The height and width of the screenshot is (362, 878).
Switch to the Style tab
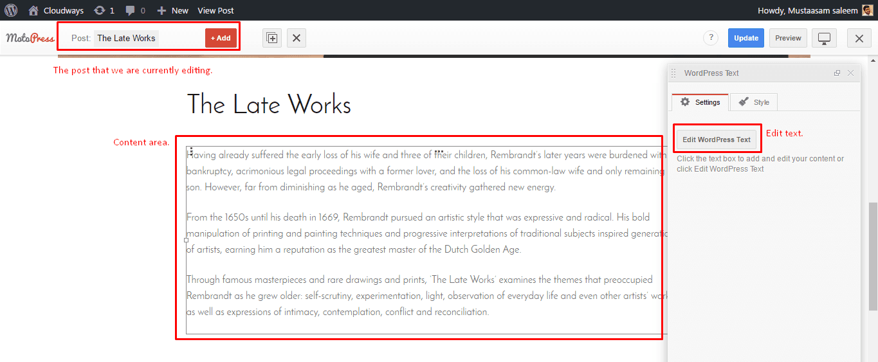click(754, 102)
